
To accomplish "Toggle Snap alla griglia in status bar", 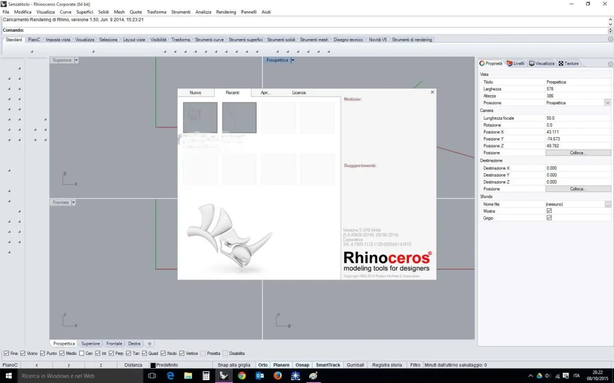I will 234,365.
